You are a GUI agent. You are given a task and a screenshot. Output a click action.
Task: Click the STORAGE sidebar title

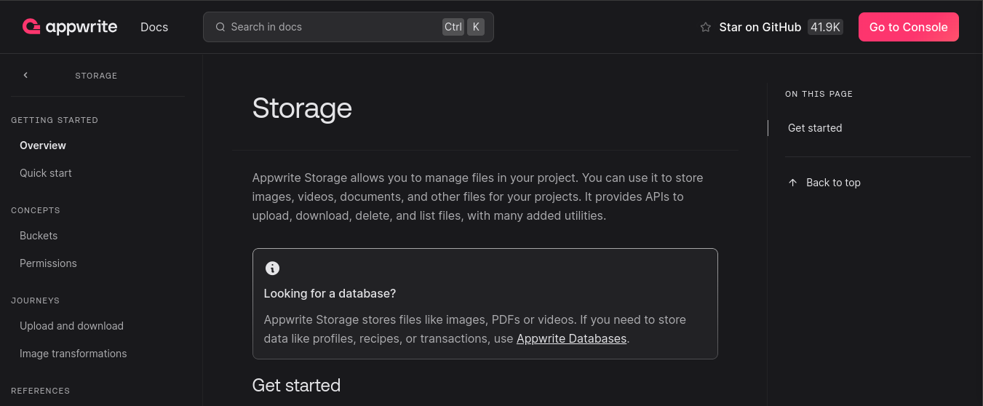point(96,76)
